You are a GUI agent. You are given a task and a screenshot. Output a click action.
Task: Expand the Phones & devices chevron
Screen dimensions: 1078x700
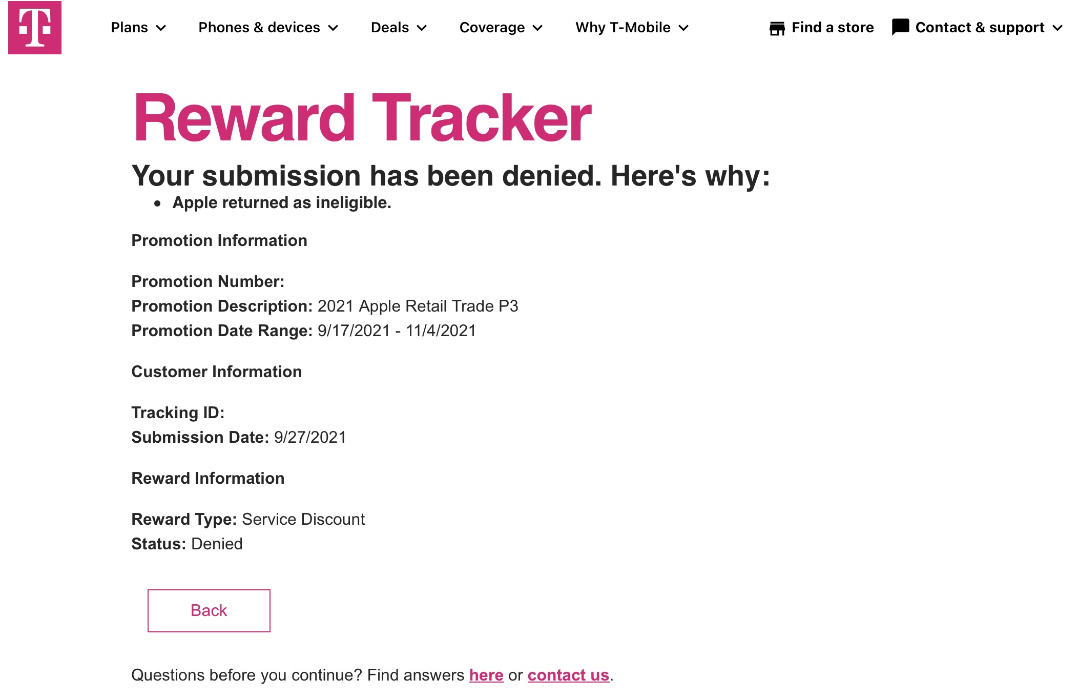point(334,28)
